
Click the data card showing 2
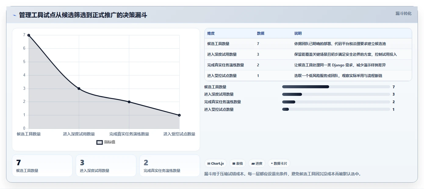170,166
